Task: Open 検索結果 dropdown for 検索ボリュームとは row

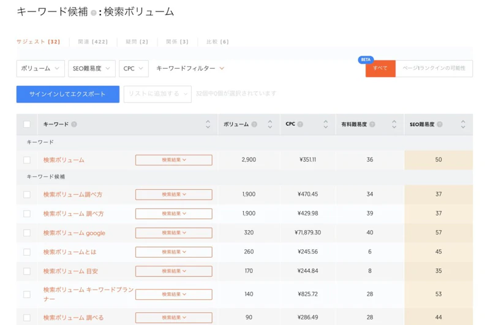Action: (174, 252)
